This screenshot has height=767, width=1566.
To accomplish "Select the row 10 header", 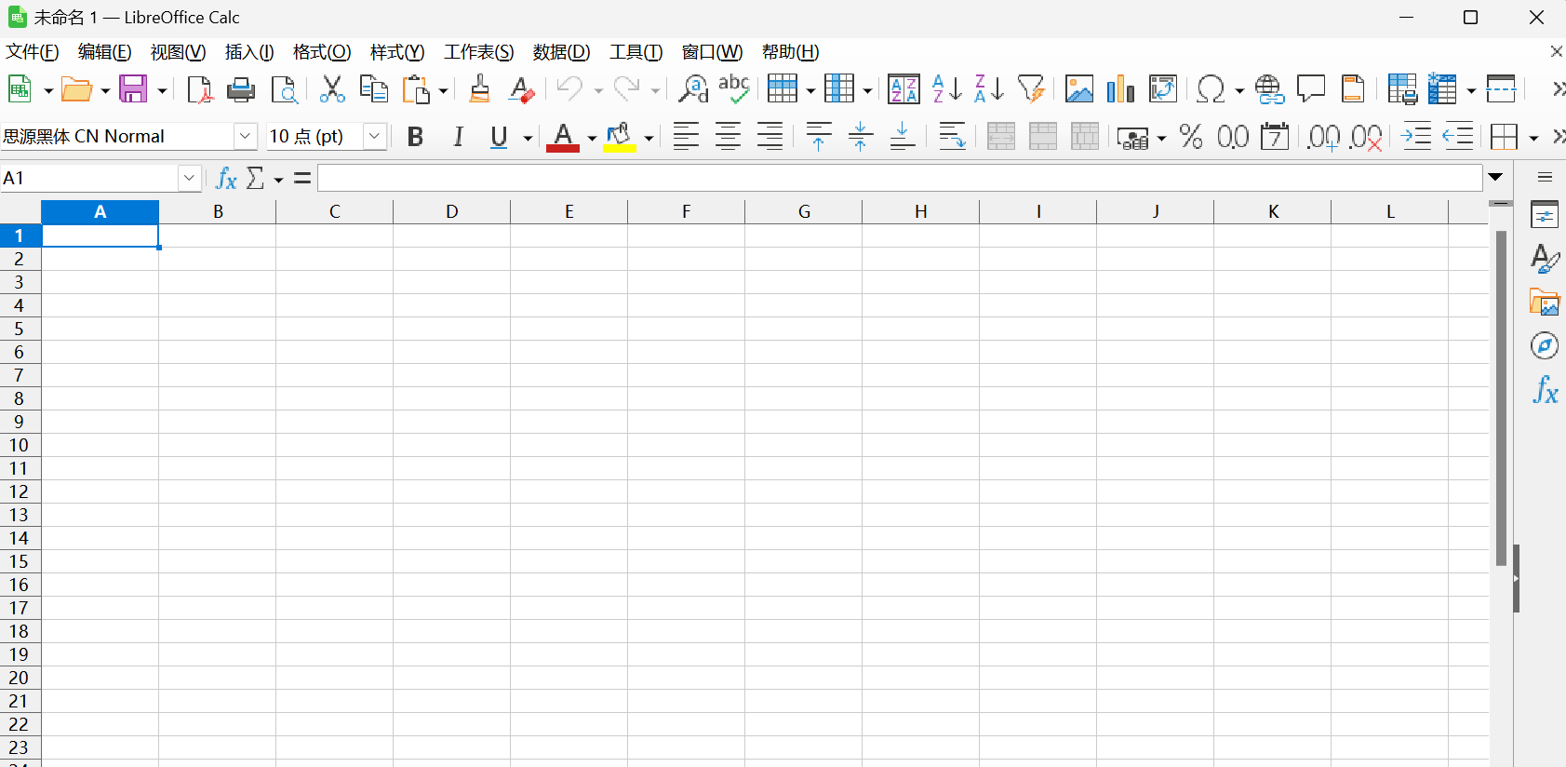I will [20, 445].
